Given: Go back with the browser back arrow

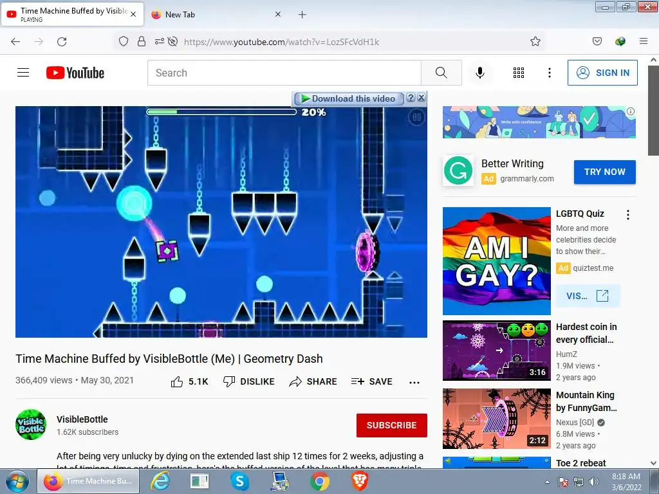Looking at the screenshot, I should (15, 42).
